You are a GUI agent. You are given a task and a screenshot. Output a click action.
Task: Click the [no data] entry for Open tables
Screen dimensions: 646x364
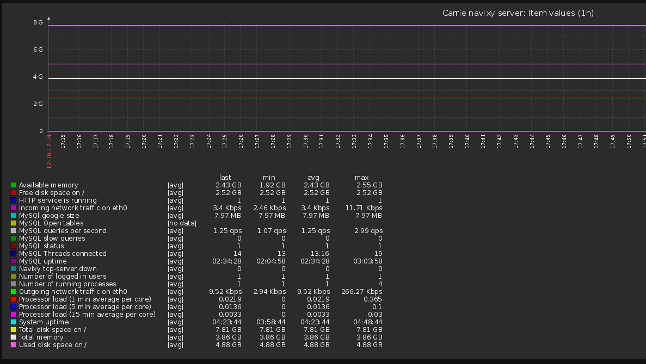tap(182, 223)
